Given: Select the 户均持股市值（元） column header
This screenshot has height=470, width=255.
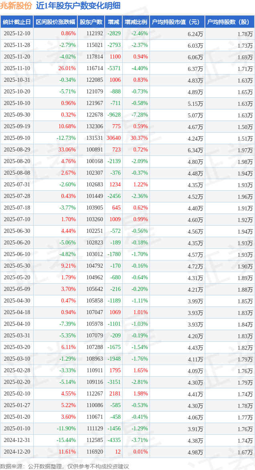Looking at the screenshot, I should (x=176, y=22).
